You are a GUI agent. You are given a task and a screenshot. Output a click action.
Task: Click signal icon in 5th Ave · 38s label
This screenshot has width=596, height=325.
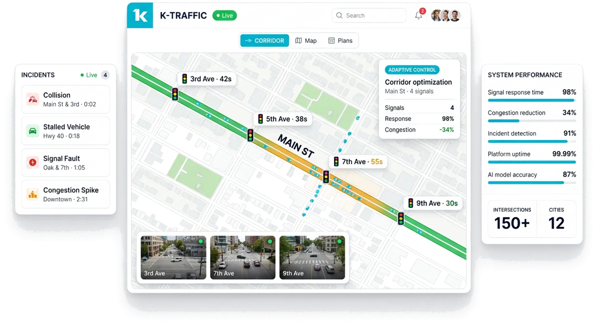point(260,119)
